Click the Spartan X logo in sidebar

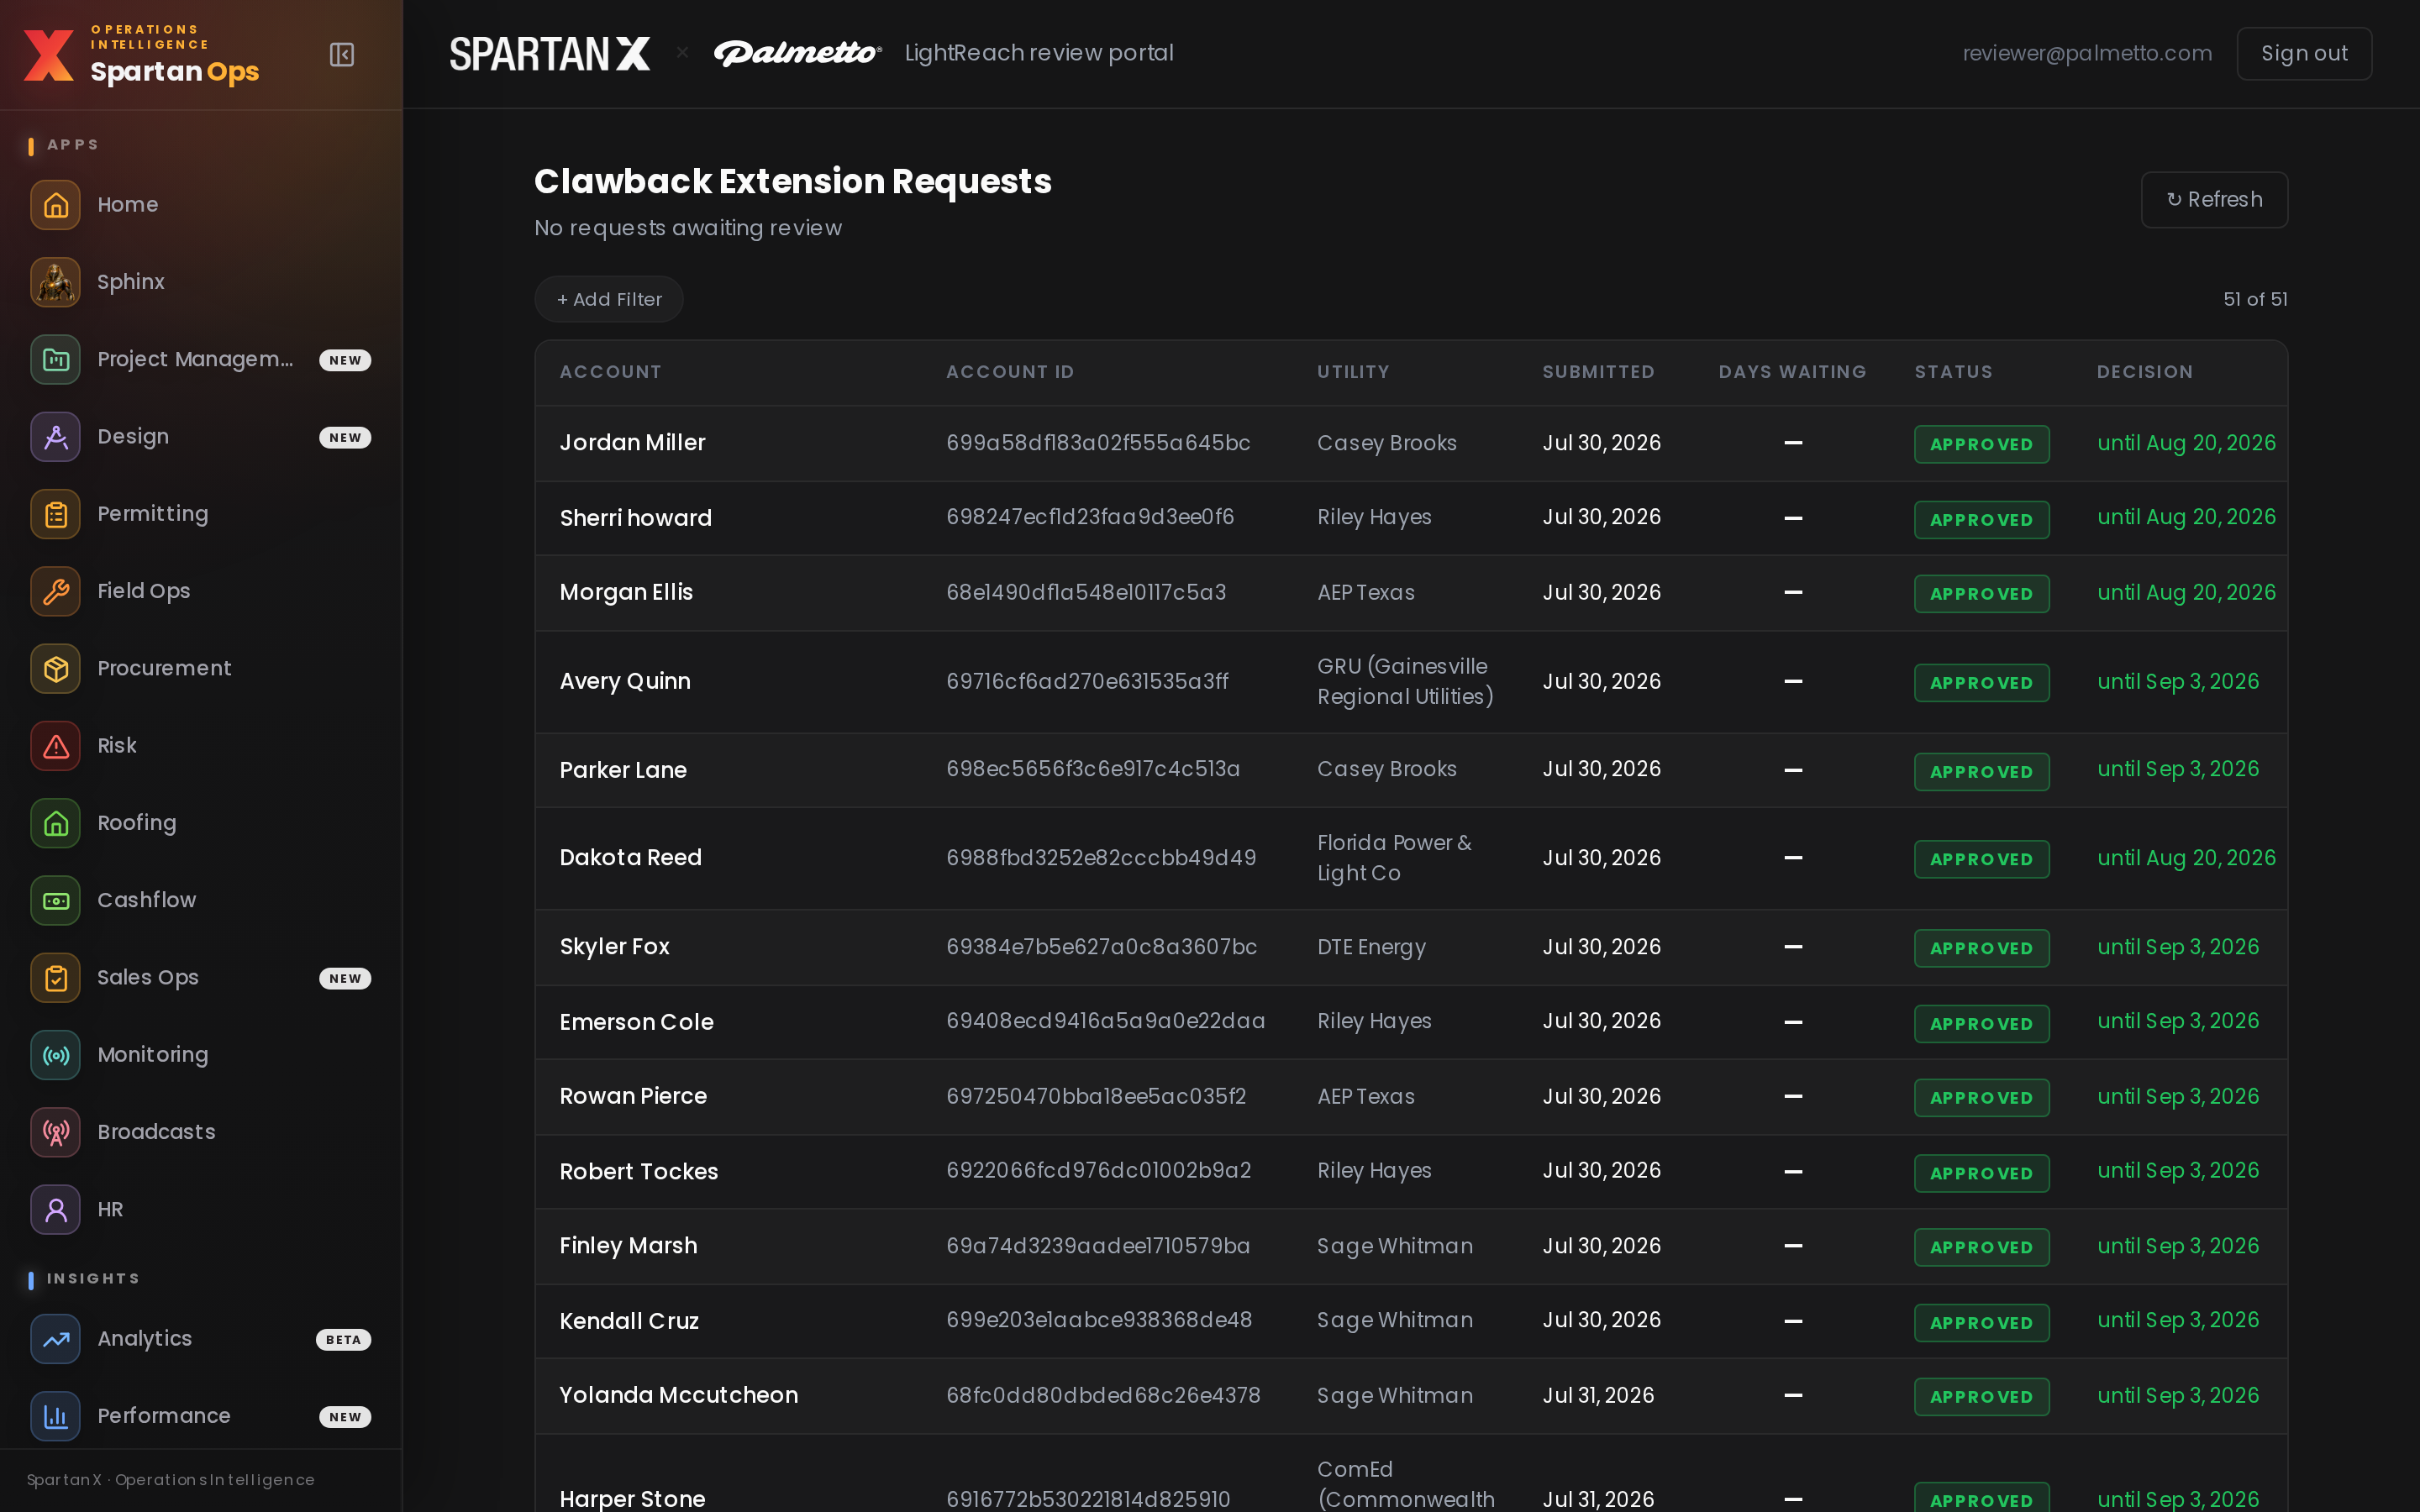(x=49, y=55)
